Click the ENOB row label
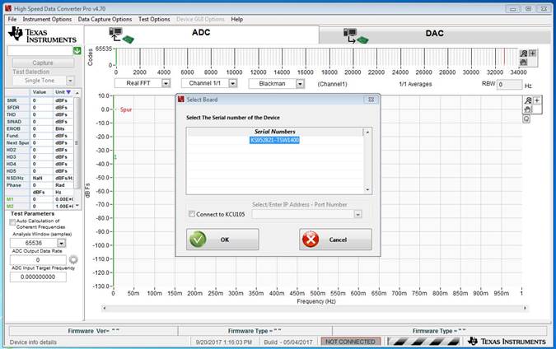 click(13, 128)
